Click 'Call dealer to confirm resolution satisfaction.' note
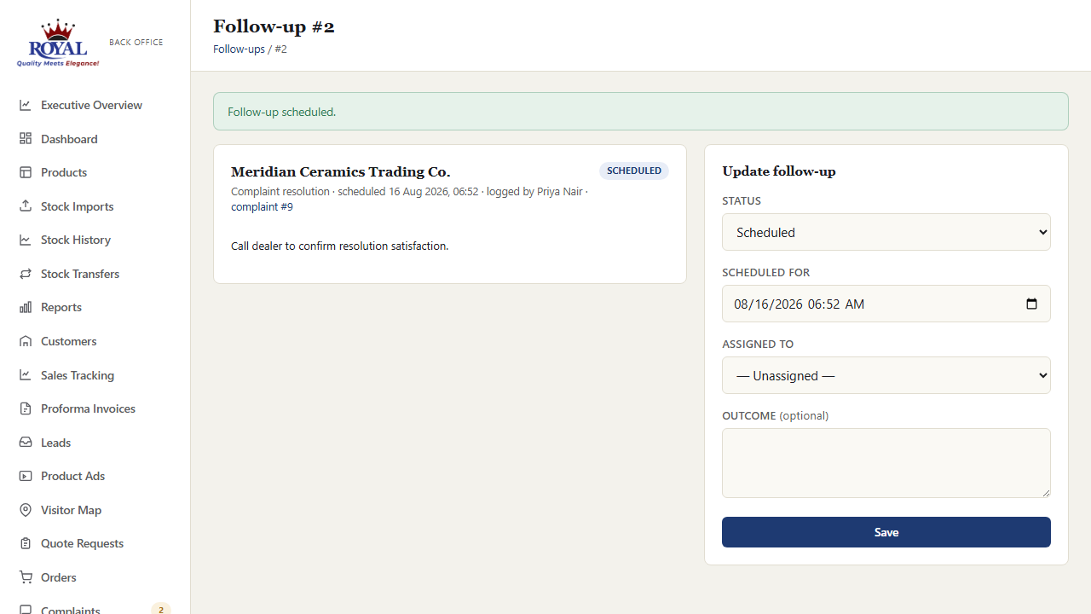 [x=339, y=246]
